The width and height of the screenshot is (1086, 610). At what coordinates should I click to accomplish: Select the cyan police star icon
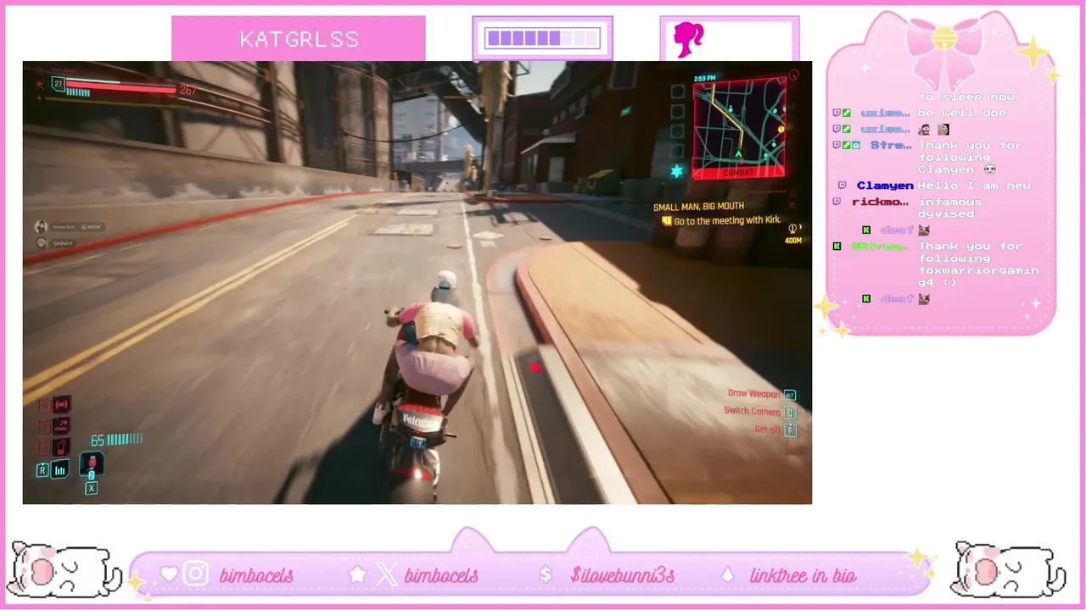[x=676, y=171]
